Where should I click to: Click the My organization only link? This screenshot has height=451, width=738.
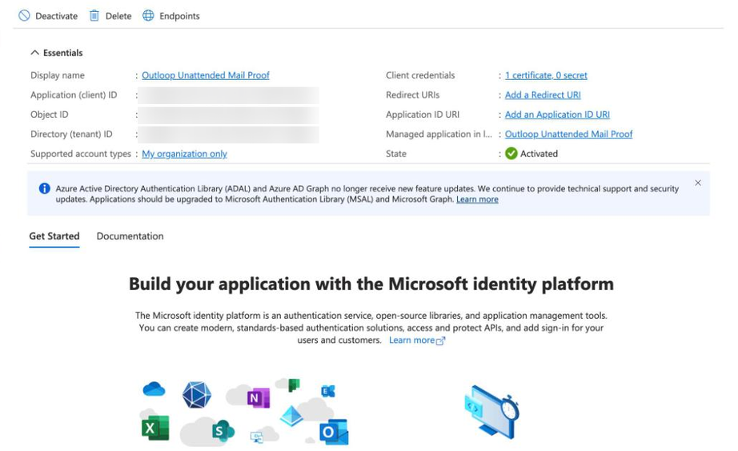click(184, 154)
